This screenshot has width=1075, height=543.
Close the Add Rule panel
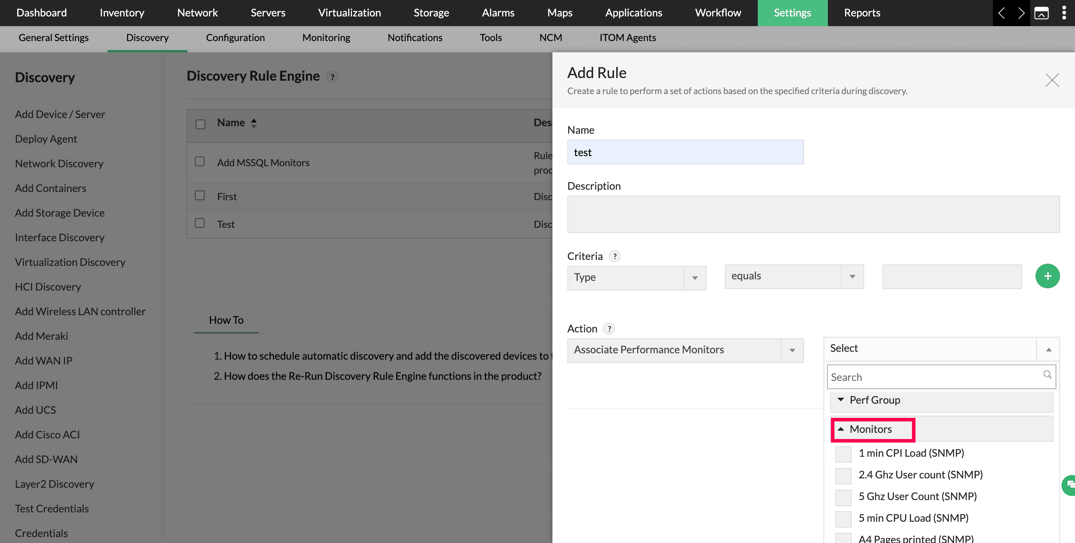click(x=1052, y=80)
